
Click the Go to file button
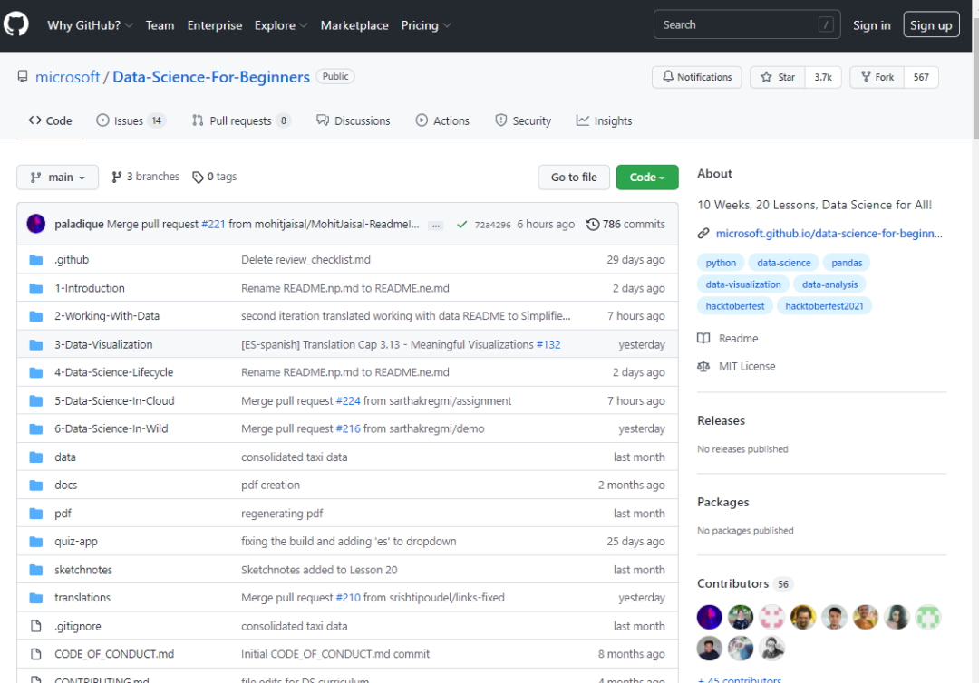click(x=574, y=178)
